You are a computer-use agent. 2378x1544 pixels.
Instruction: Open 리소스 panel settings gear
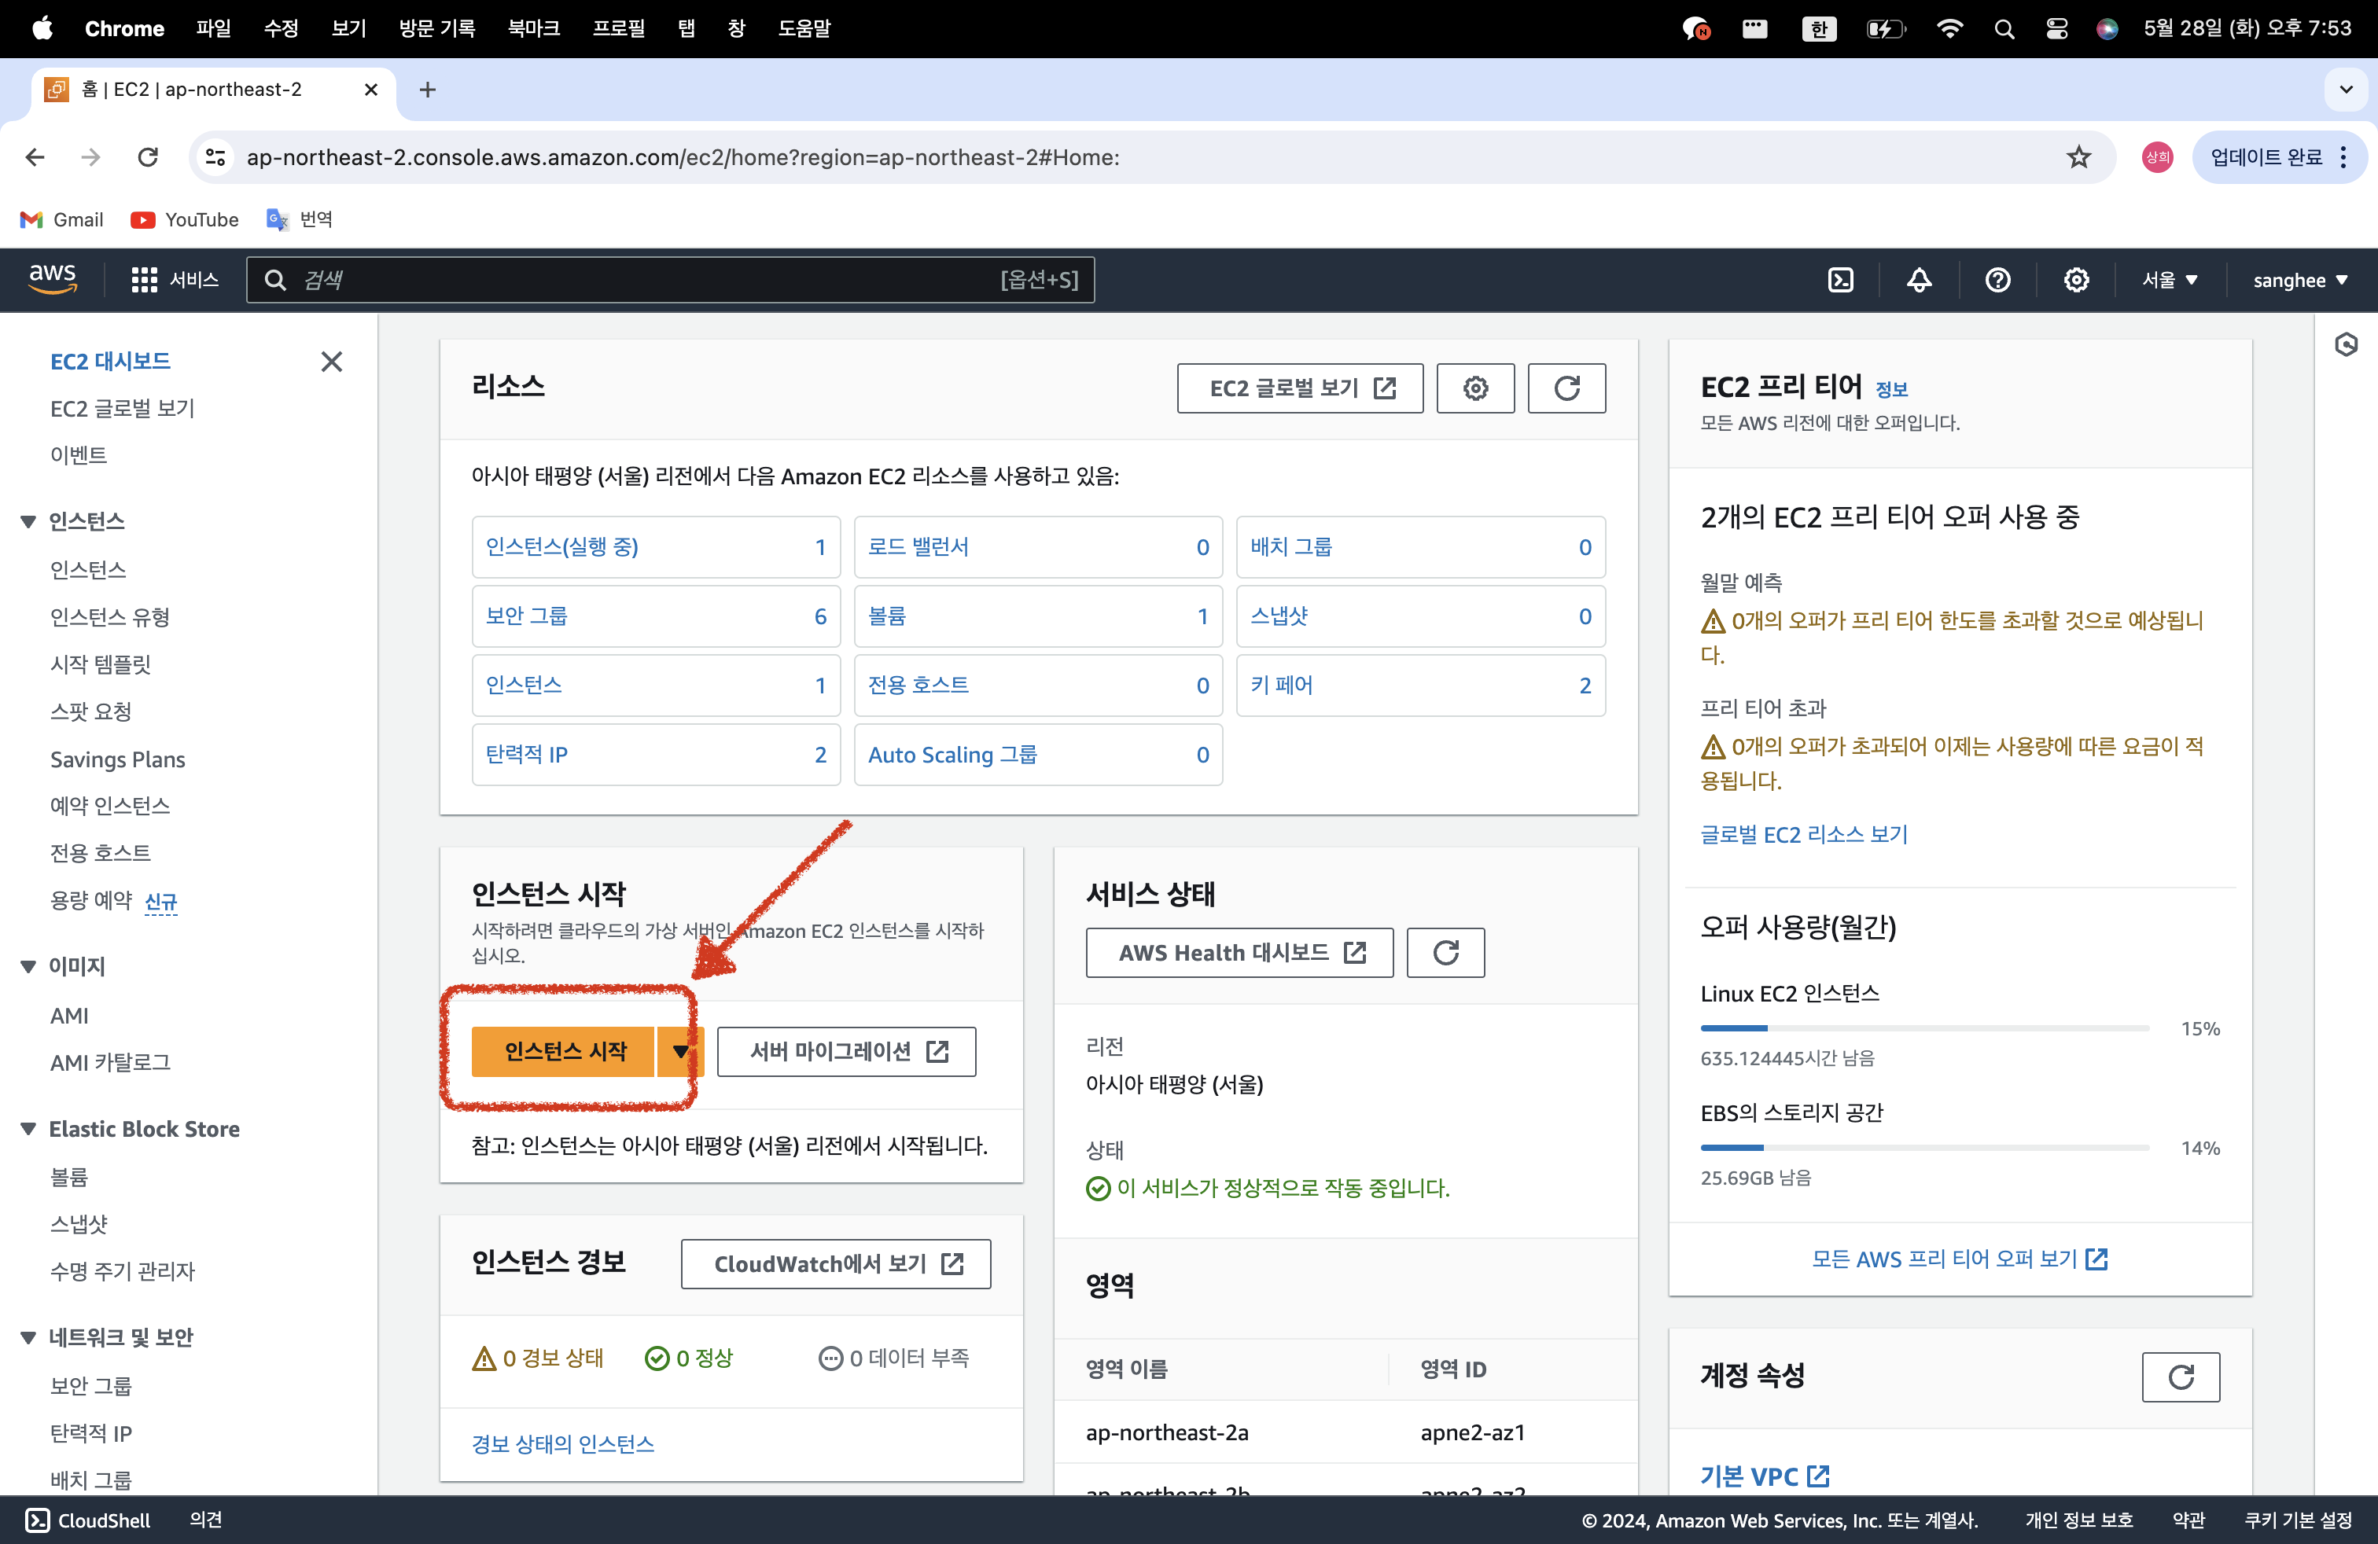(1474, 388)
